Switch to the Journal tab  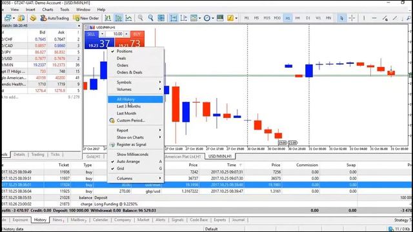tap(238, 220)
